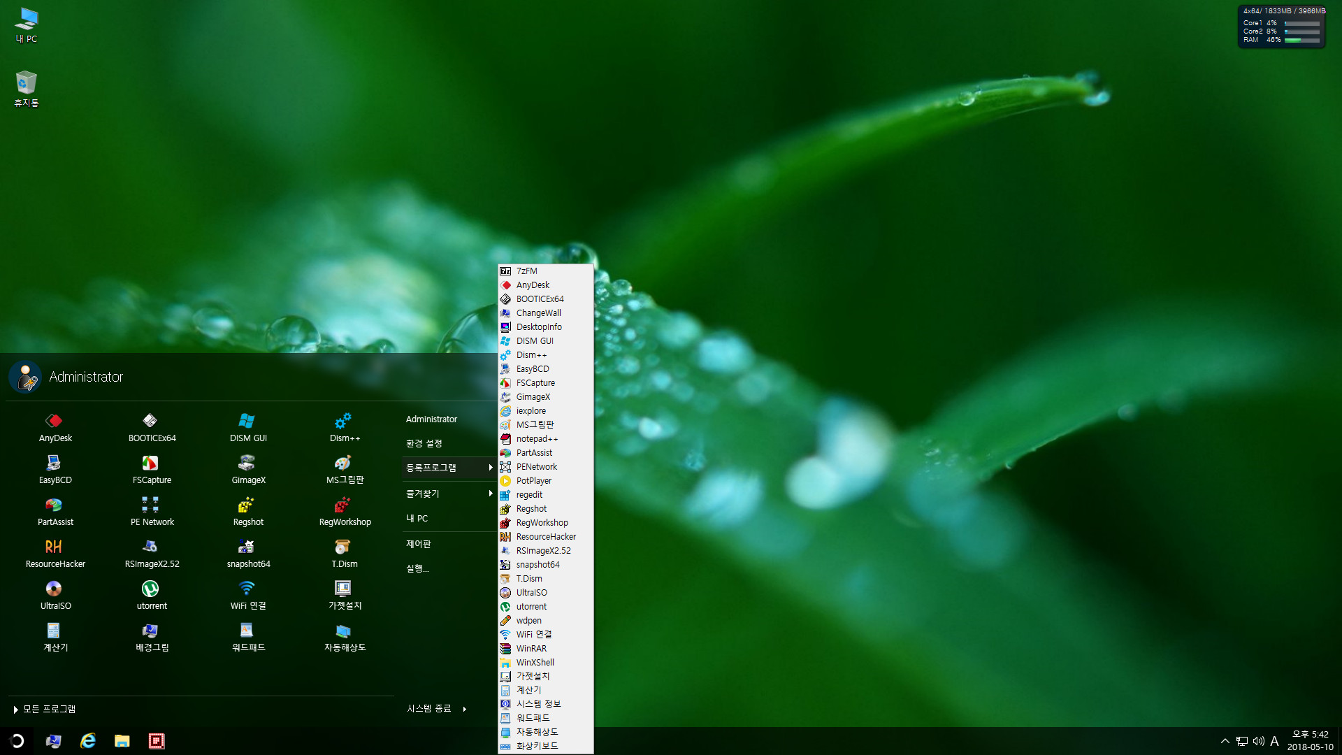Click the CPU and RAM monitor gadget
The image size is (1342, 755).
1281,26
